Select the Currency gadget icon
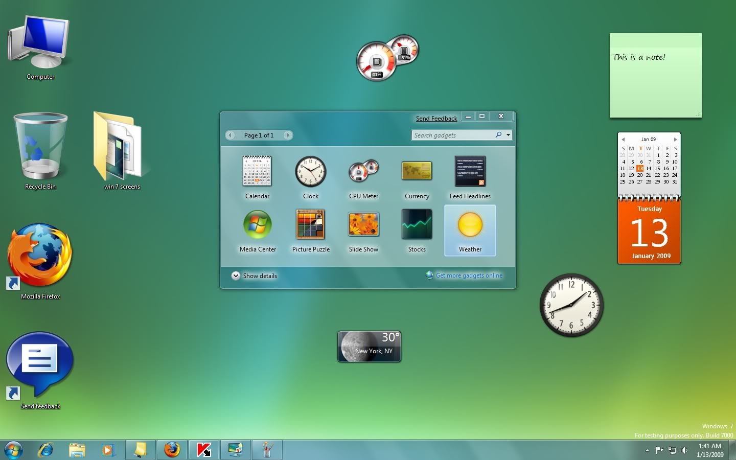 (x=417, y=171)
